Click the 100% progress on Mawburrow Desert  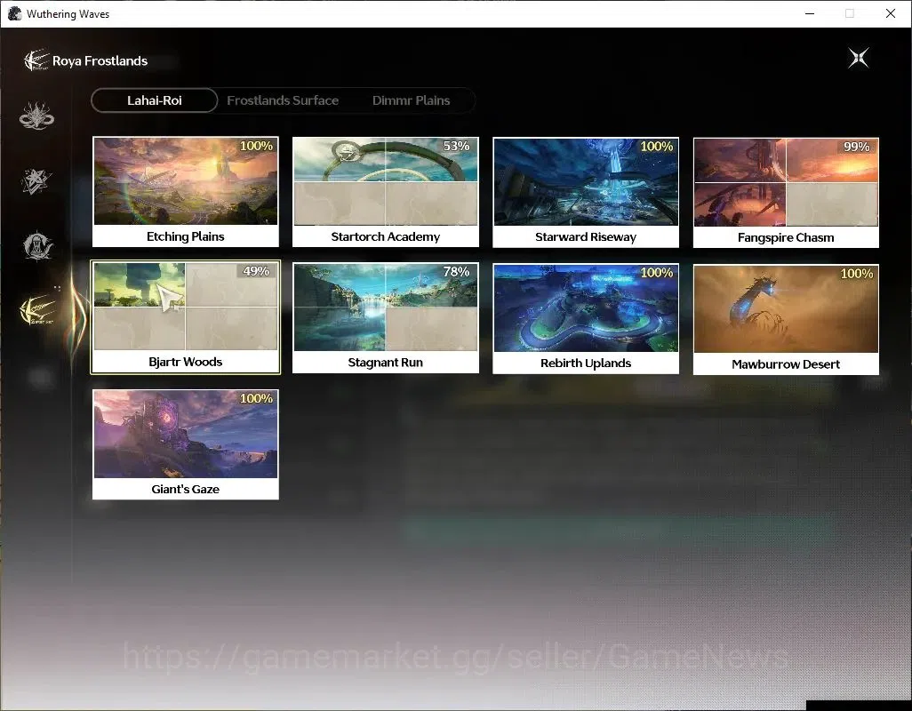pyautogui.click(x=856, y=273)
